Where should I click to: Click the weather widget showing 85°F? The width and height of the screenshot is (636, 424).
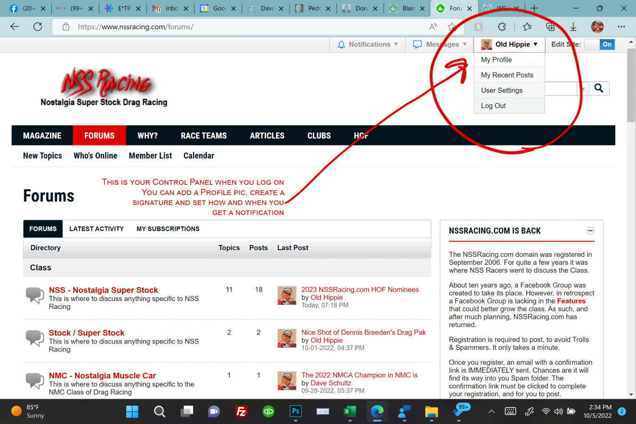tap(28, 411)
